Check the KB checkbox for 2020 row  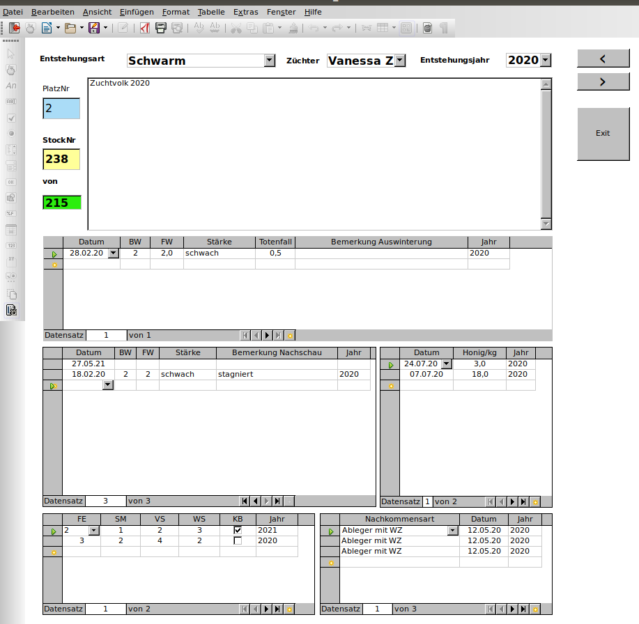[x=238, y=541]
